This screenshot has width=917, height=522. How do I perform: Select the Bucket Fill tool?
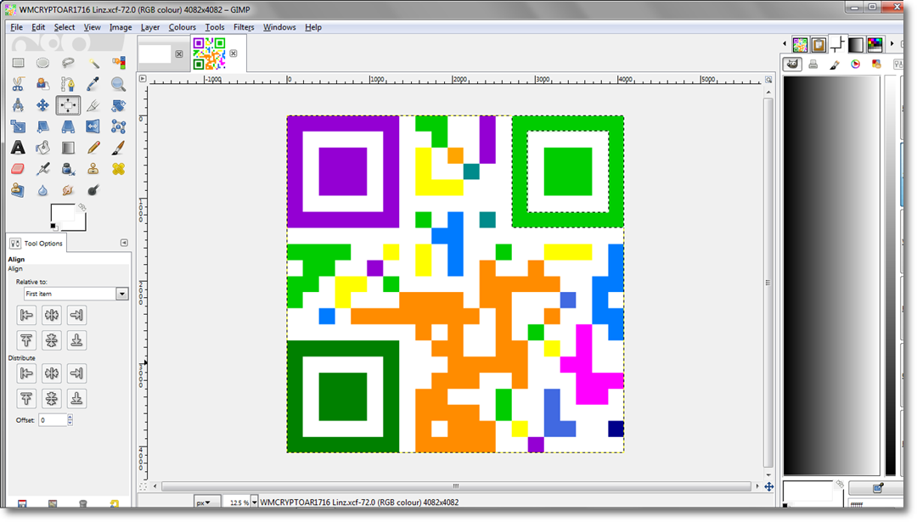click(42, 148)
